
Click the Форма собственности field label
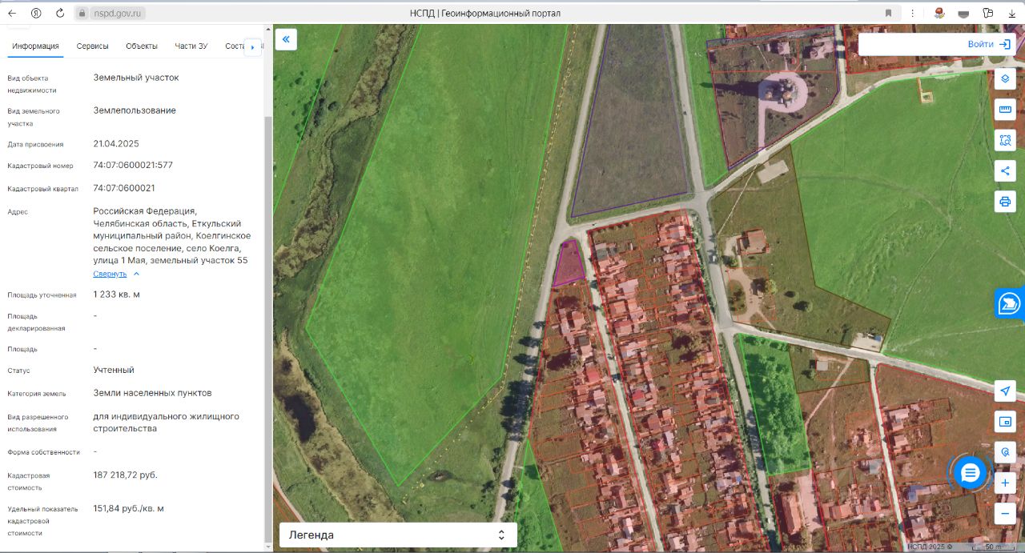(44, 452)
